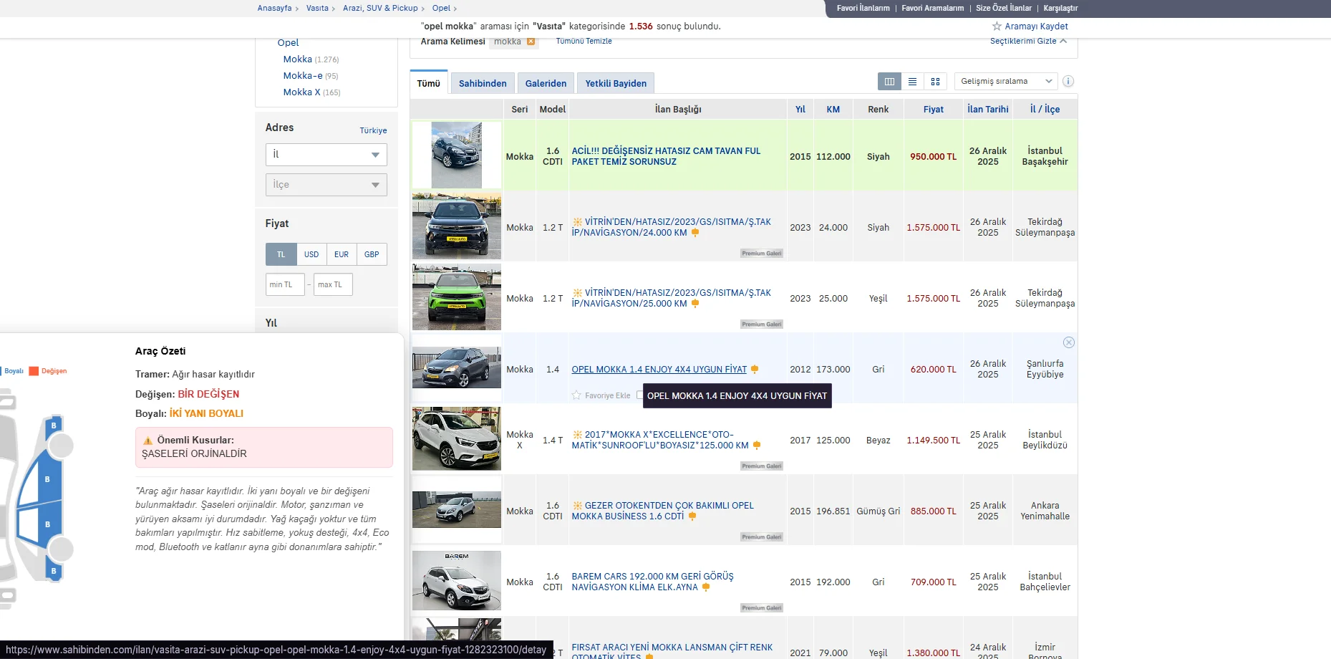The width and height of the screenshot is (1331, 659).
Task: Remove the 'mokka' keyword filter tag
Action: pyautogui.click(x=531, y=42)
